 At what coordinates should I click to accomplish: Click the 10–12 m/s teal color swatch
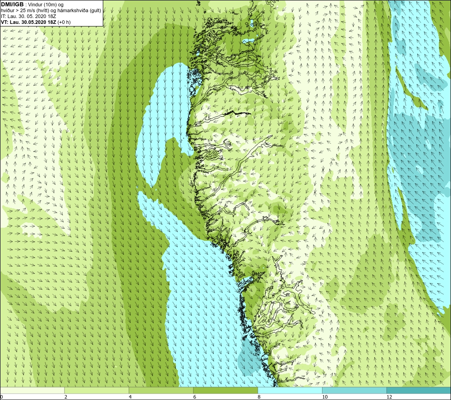354,390
